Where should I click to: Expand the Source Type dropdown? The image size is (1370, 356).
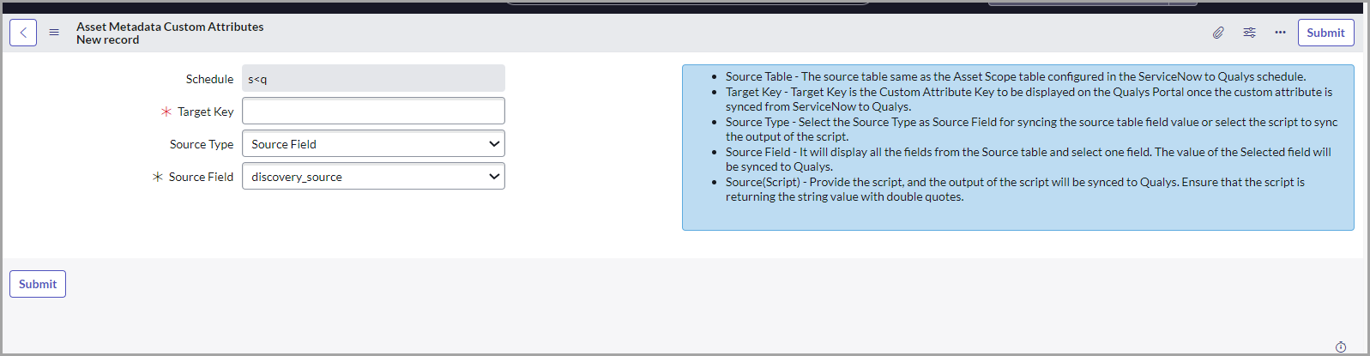point(373,144)
